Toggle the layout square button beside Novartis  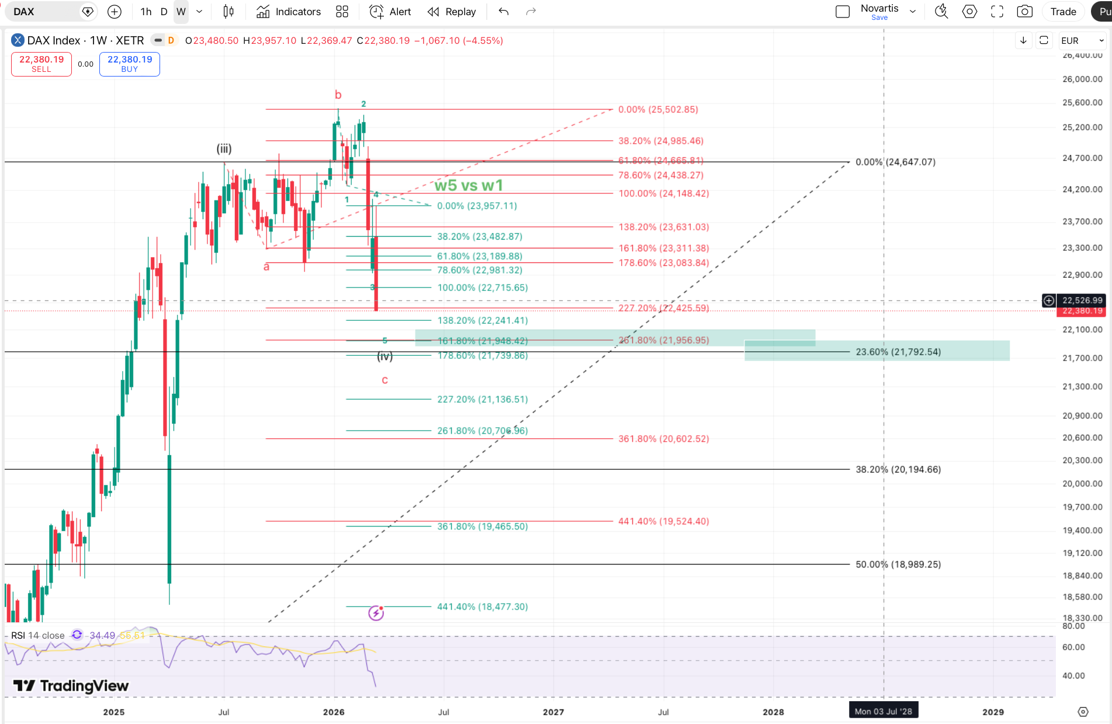point(843,12)
